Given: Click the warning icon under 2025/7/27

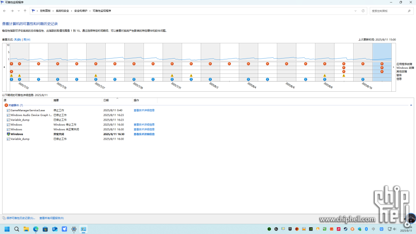Looking at the screenshot, I should [x=96, y=76].
